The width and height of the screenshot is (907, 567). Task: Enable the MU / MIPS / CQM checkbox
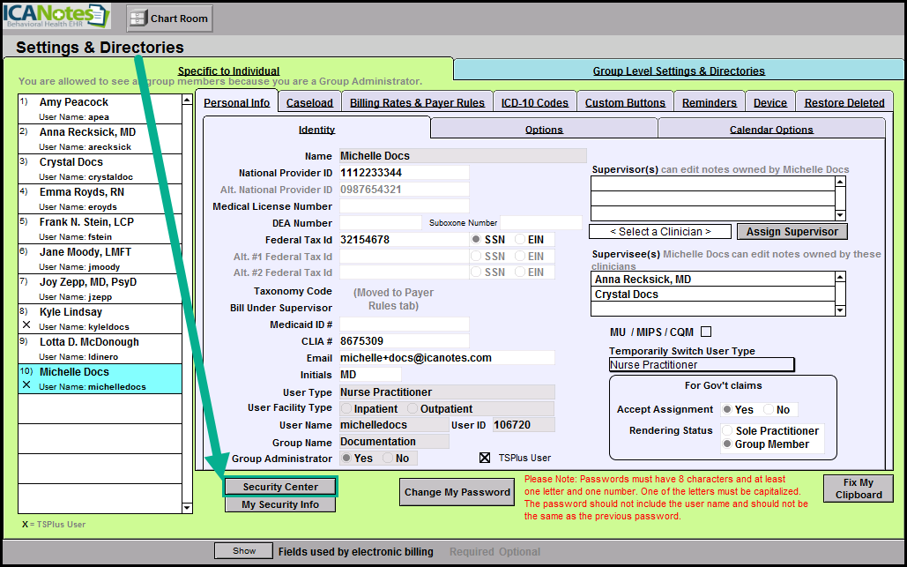[705, 332]
